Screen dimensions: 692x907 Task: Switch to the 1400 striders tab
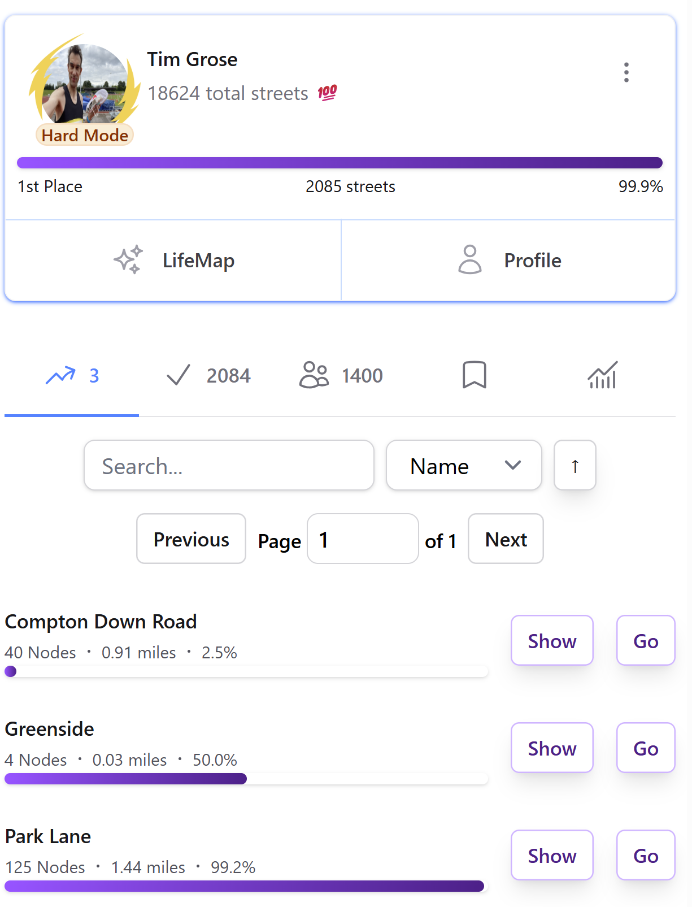[341, 375]
